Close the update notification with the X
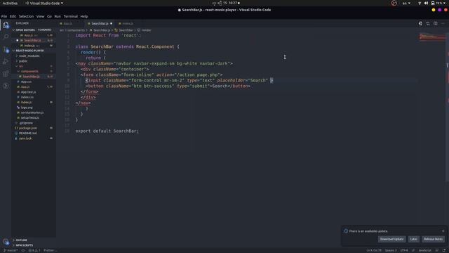The image size is (449, 253). 443,231
